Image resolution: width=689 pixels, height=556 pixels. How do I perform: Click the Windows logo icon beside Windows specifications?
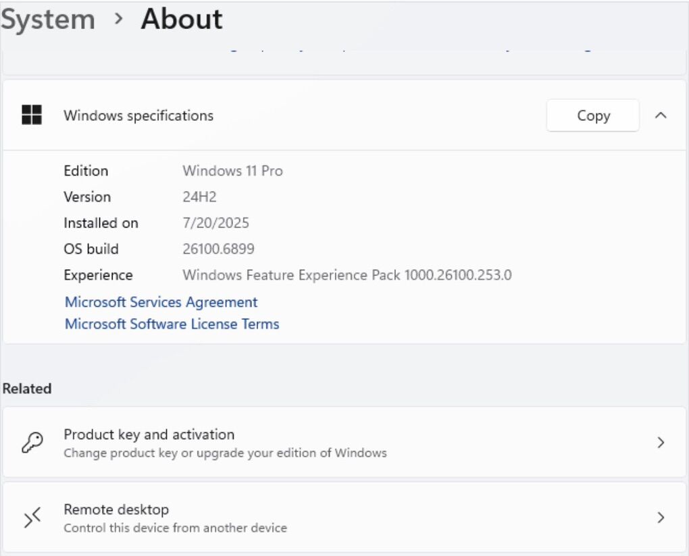click(x=32, y=115)
